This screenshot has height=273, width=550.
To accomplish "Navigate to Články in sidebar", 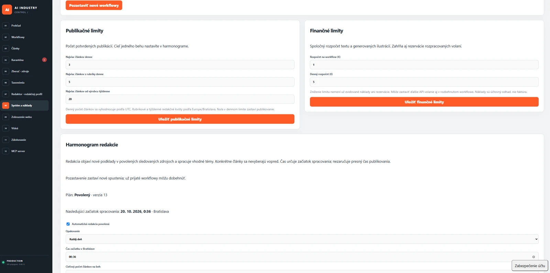I will [x=15, y=48].
